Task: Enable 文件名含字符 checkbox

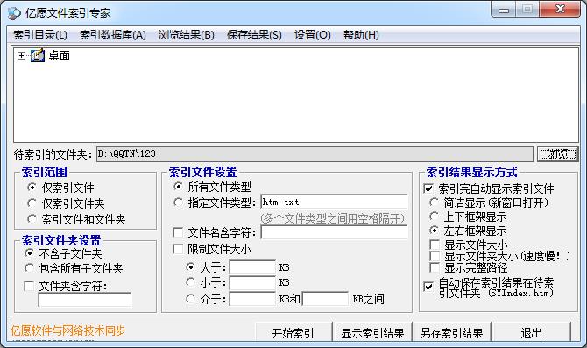Action: 178,232
